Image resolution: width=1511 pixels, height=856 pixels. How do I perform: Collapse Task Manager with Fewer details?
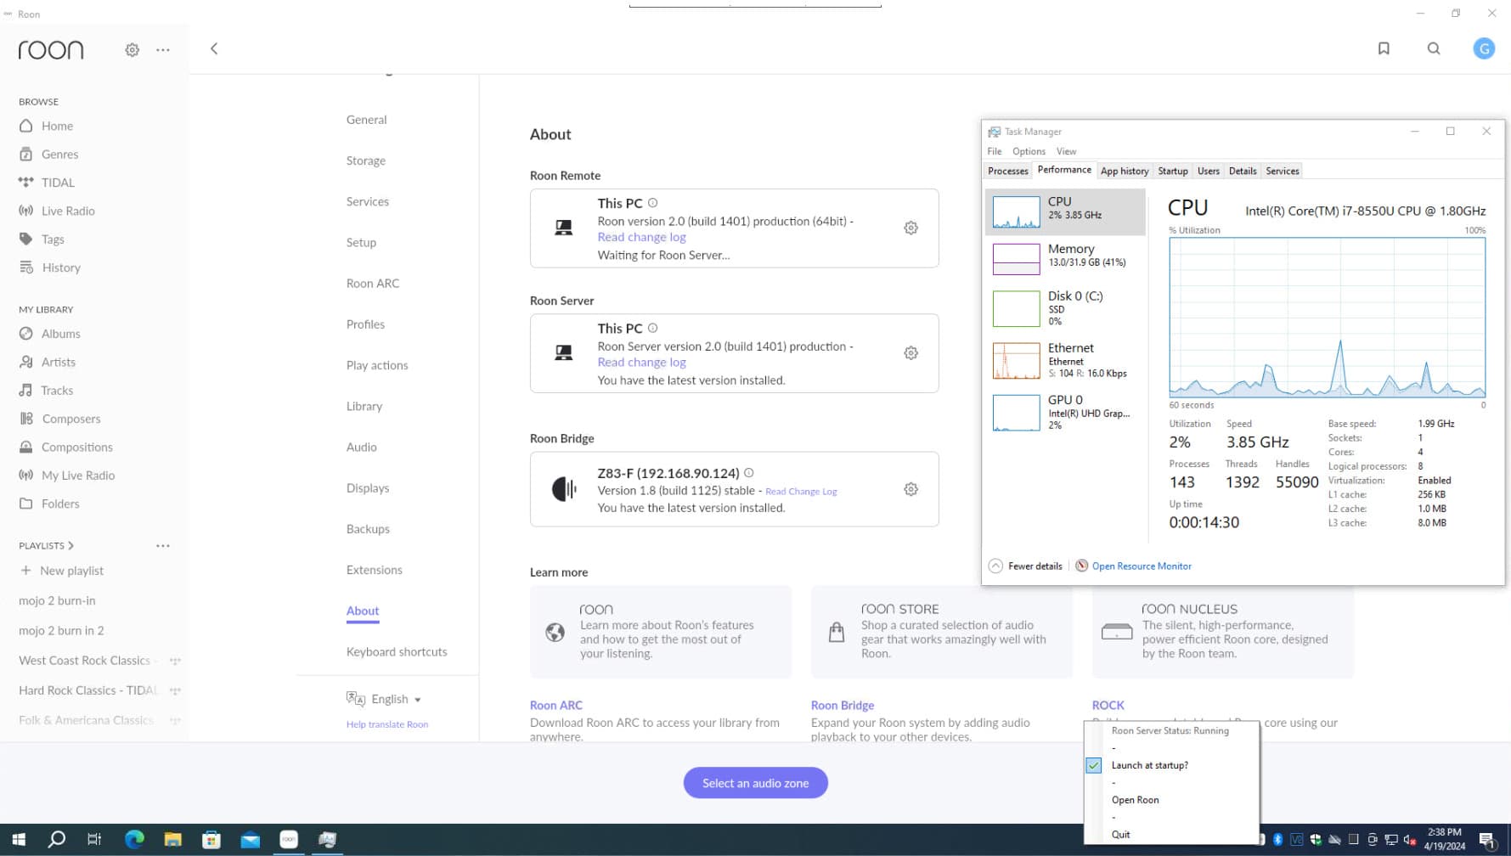[1026, 566]
